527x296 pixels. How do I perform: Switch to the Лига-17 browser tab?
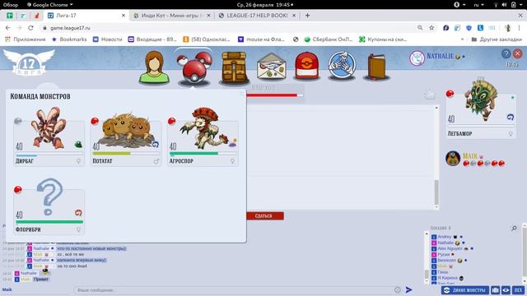point(86,16)
